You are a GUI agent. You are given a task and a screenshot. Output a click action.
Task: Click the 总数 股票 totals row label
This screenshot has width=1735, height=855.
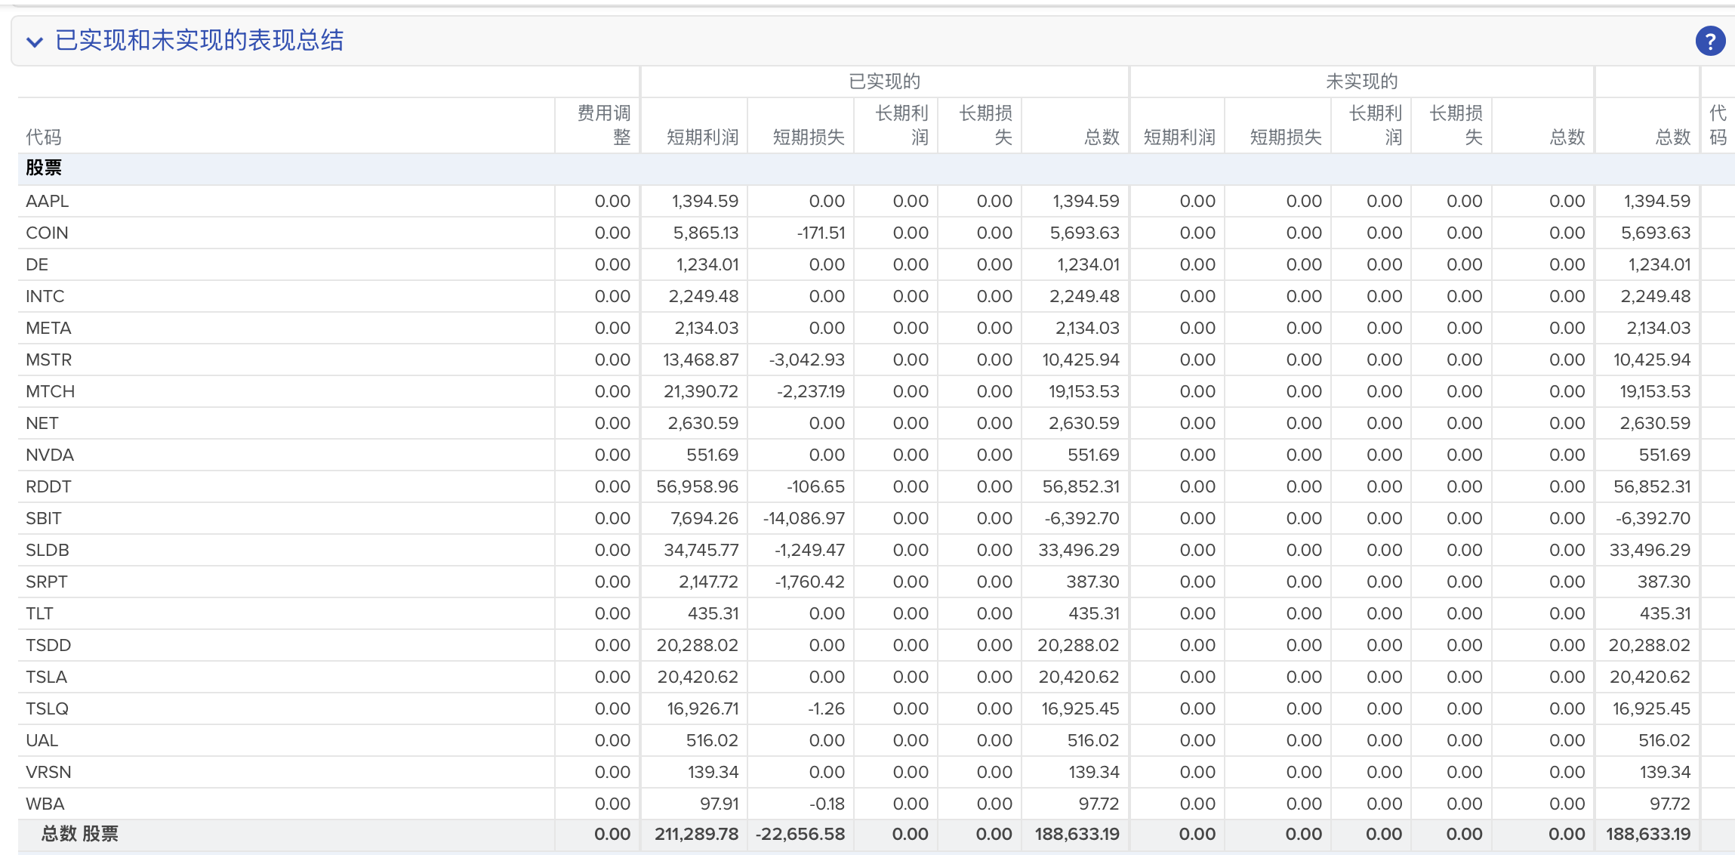point(79,834)
